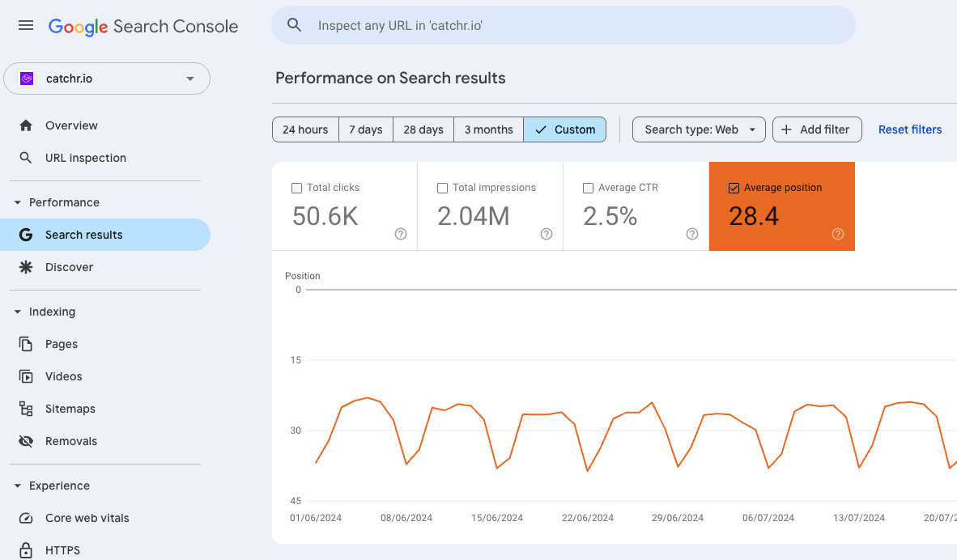The height and width of the screenshot is (560, 957).
Task: Click the Google G icon for Search results
Action: (x=26, y=235)
